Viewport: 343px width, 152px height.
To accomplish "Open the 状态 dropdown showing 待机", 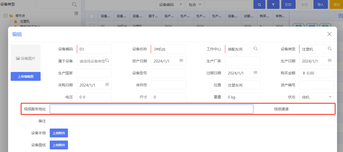I will (330, 97).
